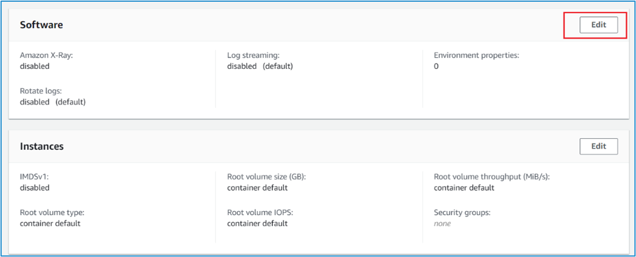The height and width of the screenshot is (257, 636).
Task: Click the Root volume IOPS label
Action: [260, 213]
